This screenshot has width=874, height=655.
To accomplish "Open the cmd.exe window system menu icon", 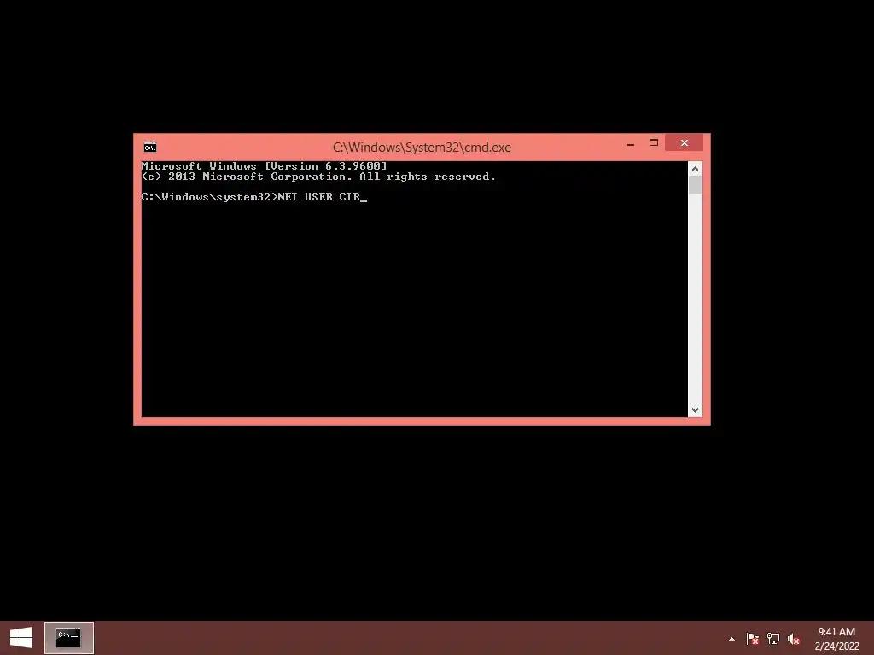I will (150, 147).
